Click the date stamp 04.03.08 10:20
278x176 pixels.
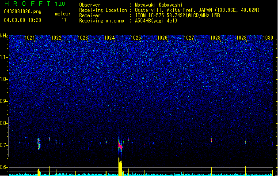click(x=23, y=20)
